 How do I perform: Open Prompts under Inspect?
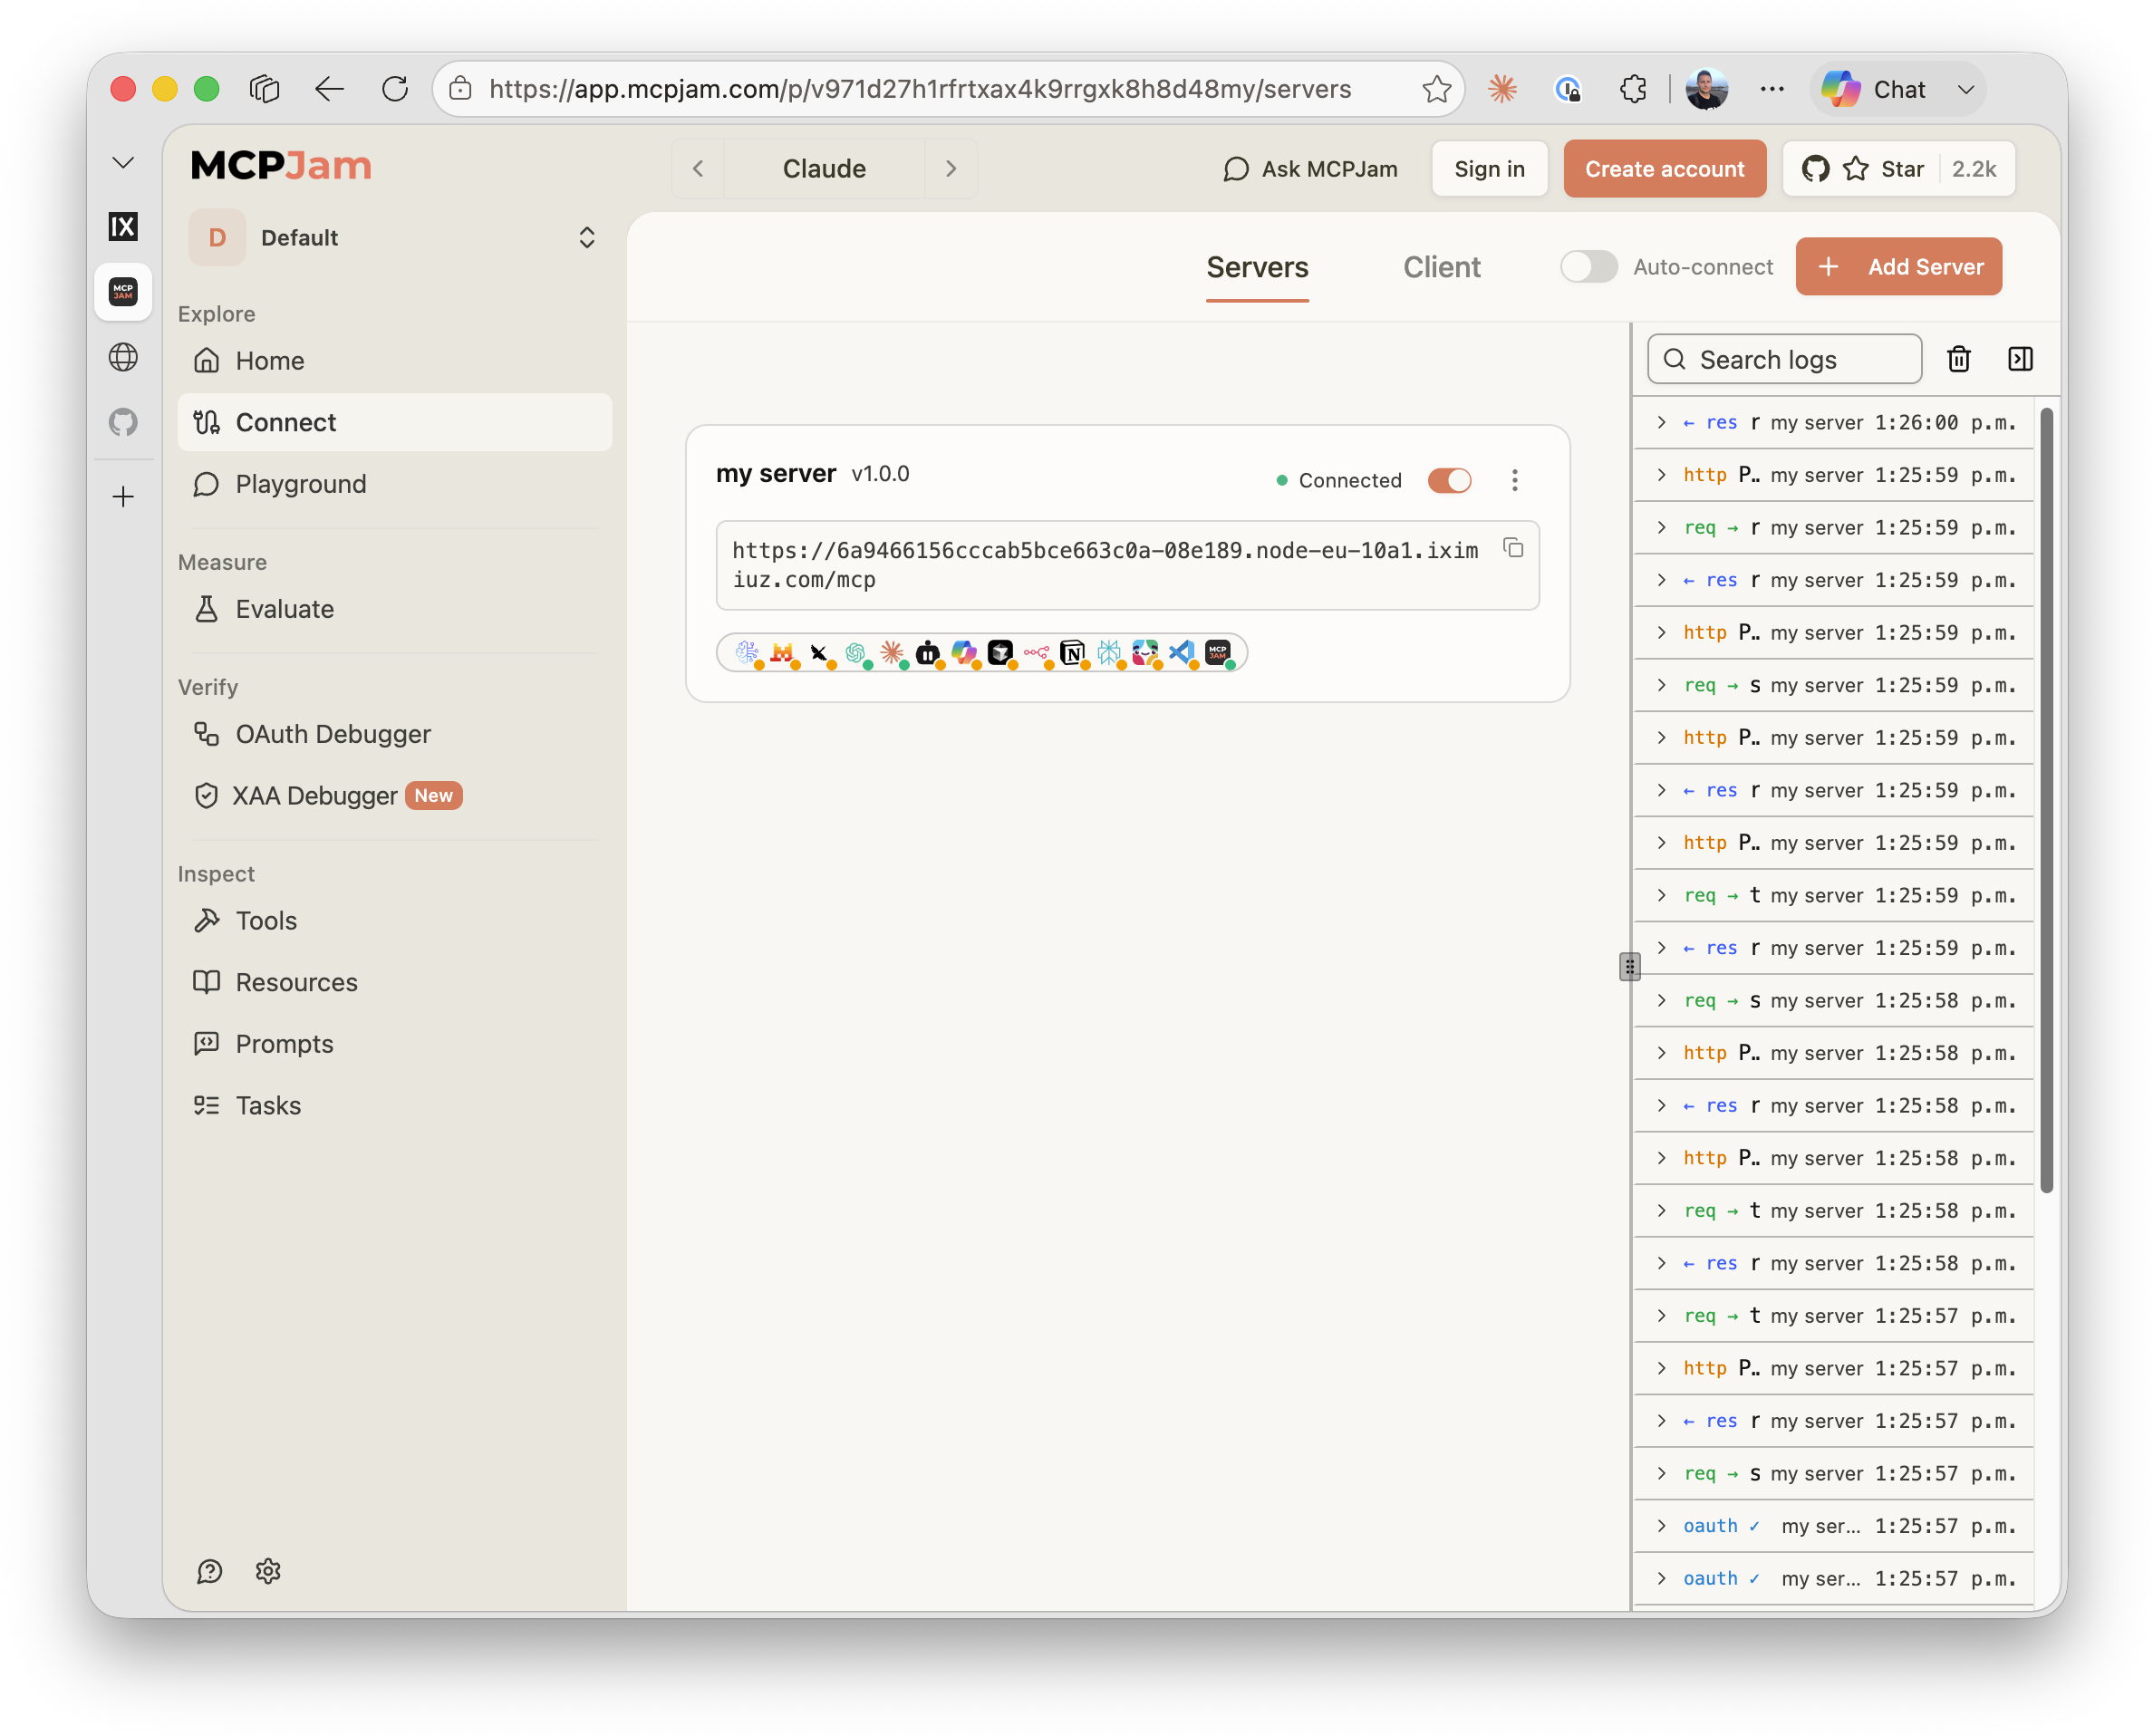394,1043
